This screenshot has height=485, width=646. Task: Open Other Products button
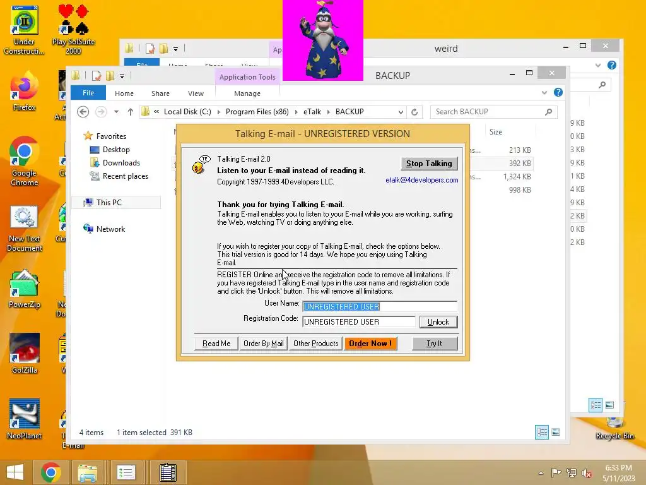315,344
